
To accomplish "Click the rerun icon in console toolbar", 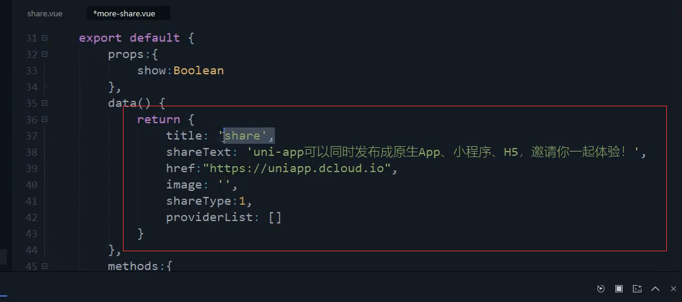I will [x=601, y=289].
